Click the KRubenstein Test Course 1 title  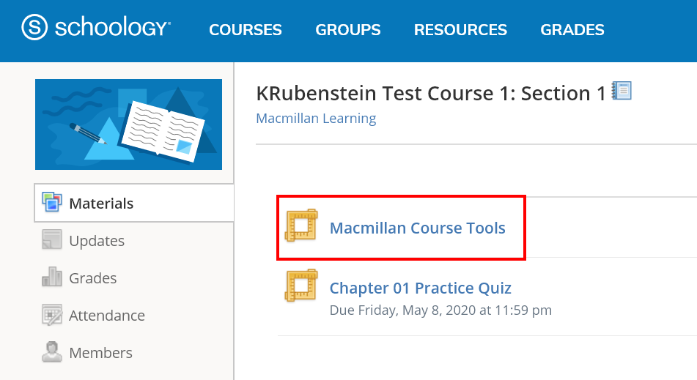[x=432, y=93]
